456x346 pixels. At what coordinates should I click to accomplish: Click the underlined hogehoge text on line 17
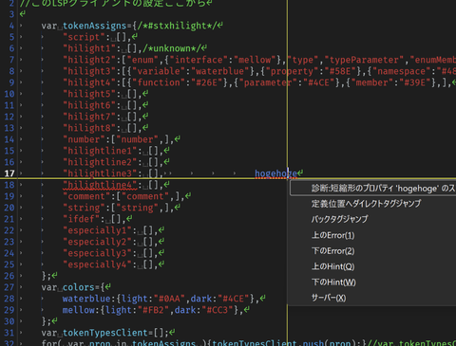tap(275, 173)
